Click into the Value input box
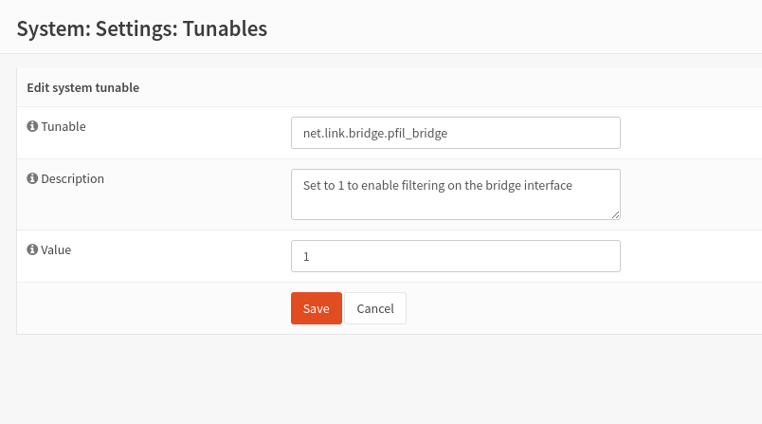 click(x=455, y=256)
